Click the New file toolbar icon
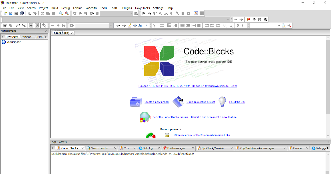The width and height of the screenshot is (331, 174). (x=5, y=13)
